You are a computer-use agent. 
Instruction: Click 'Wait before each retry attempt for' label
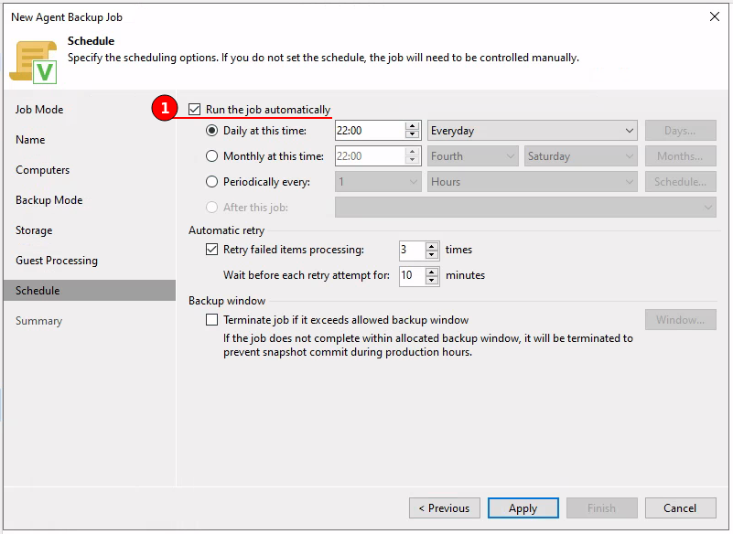307,275
